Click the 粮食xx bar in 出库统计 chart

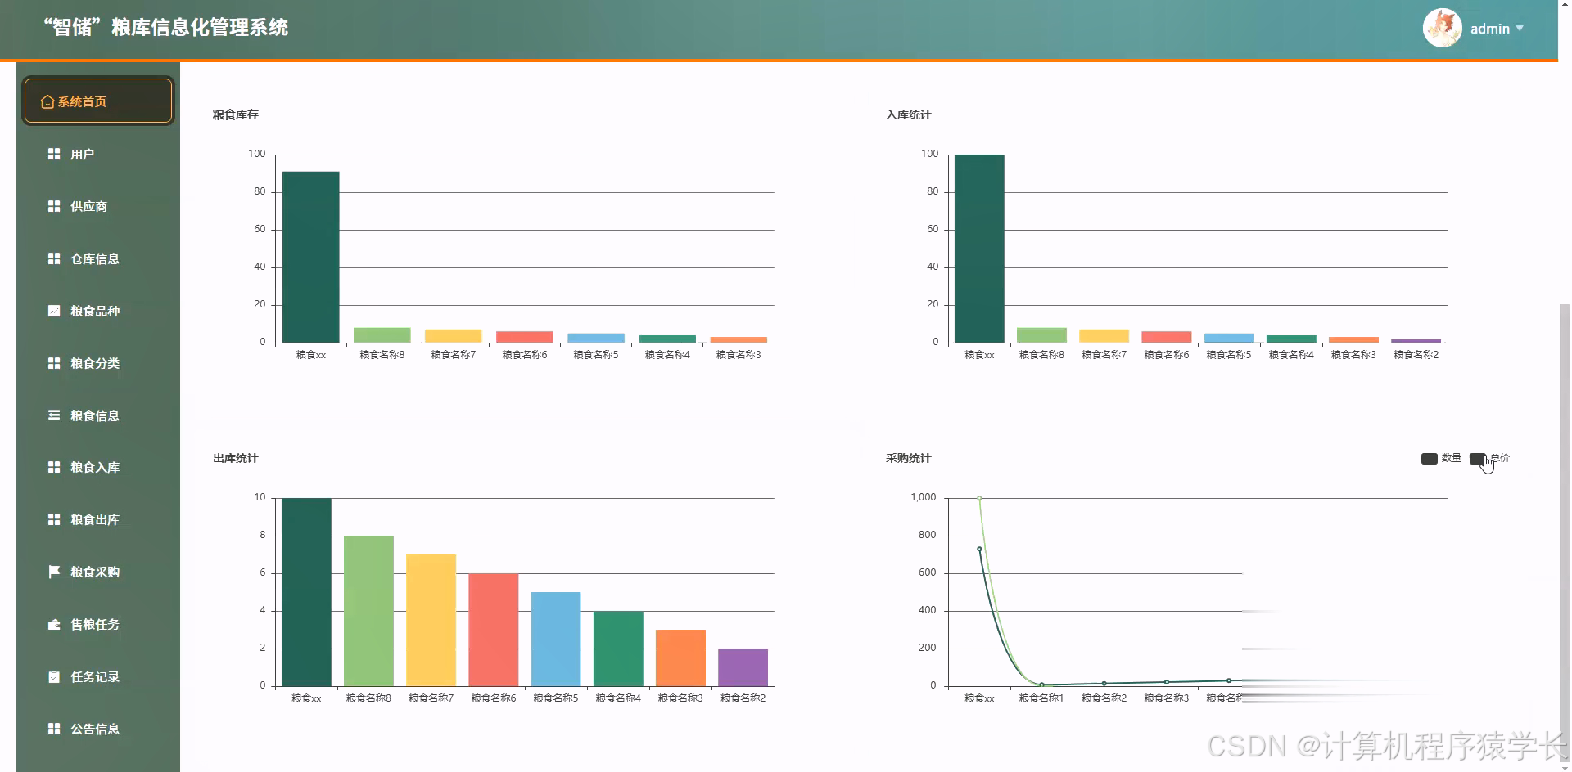click(306, 592)
